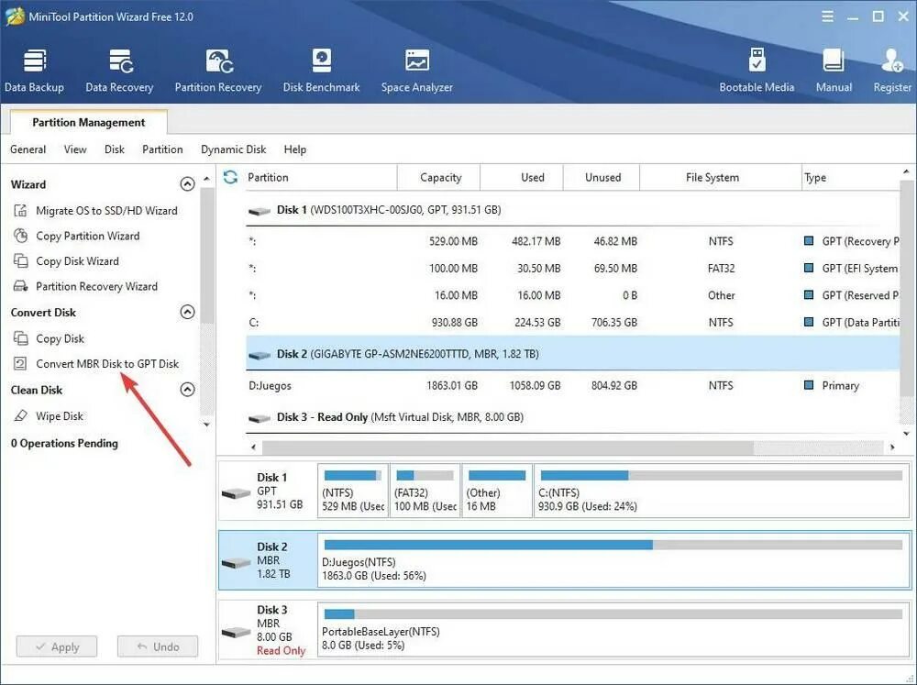Select the 529.00 MB NTFS recovery partition row
917x685 pixels.
pos(572,241)
